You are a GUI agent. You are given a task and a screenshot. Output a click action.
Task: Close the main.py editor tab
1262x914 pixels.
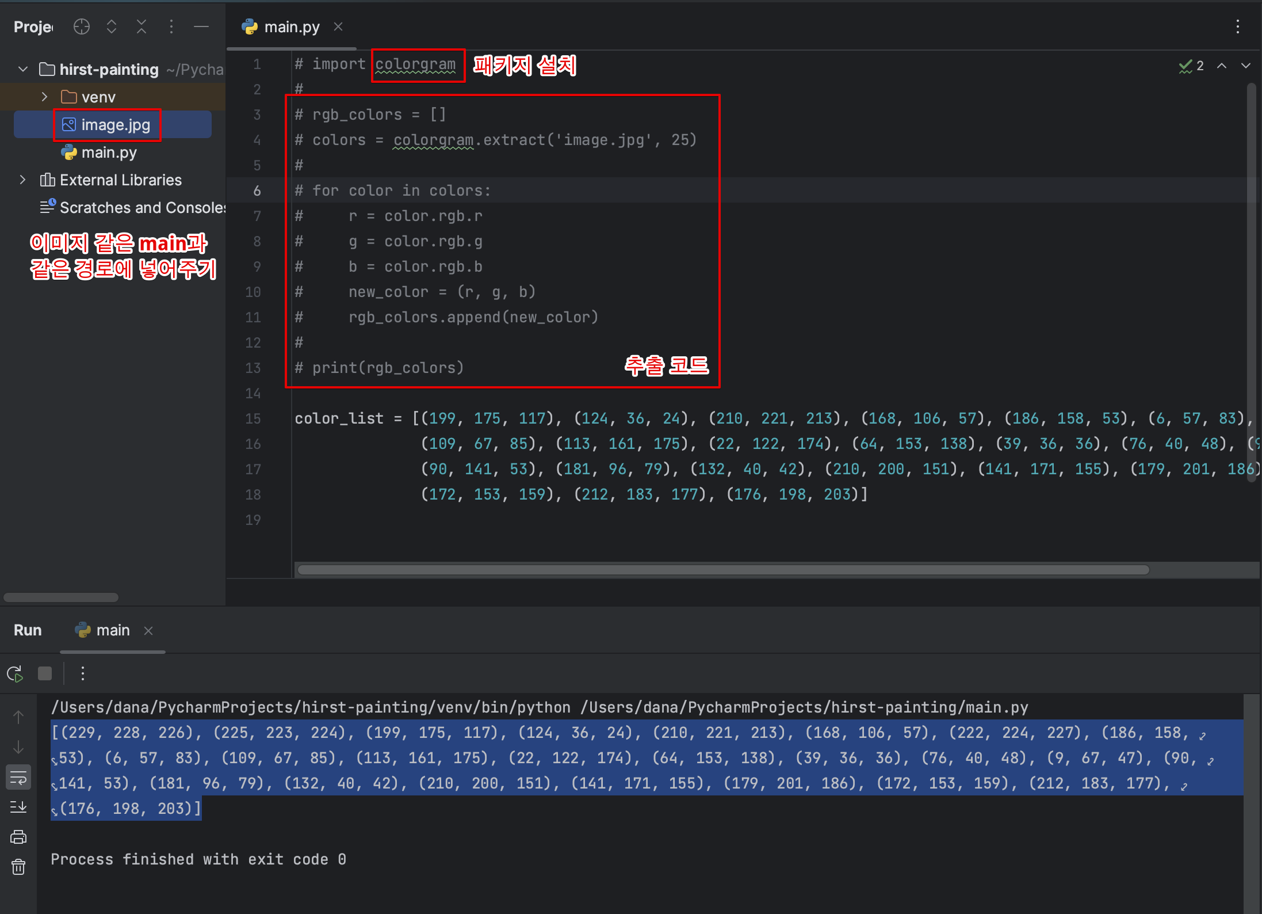point(338,26)
